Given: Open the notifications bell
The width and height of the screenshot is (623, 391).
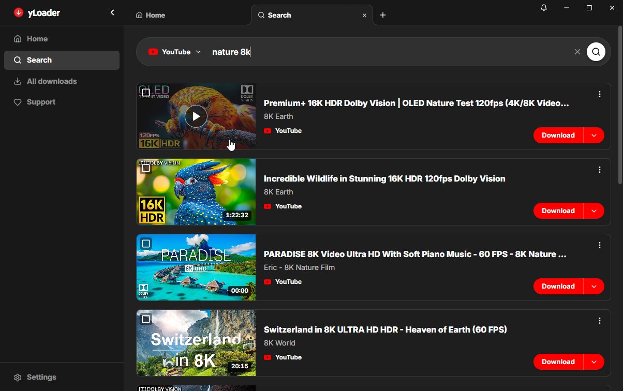Looking at the screenshot, I should pos(543,8).
